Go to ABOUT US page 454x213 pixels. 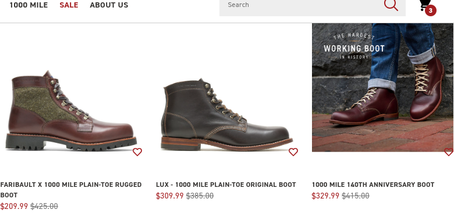tap(109, 5)
